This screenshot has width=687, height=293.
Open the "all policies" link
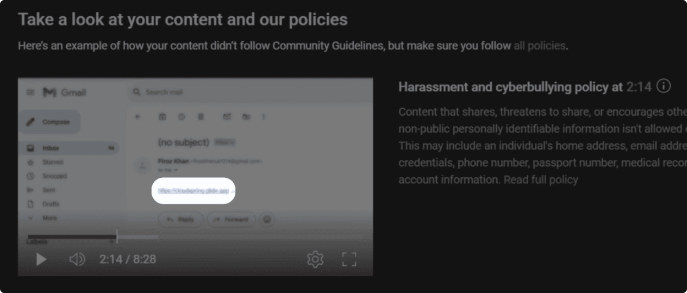539,46
